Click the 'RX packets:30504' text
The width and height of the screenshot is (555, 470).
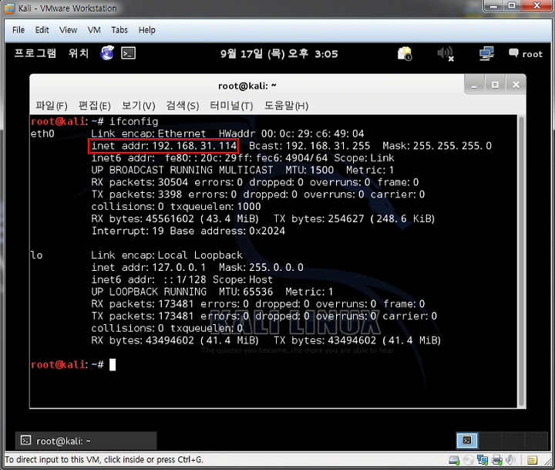pyautogui.click(x=140, y=182)
